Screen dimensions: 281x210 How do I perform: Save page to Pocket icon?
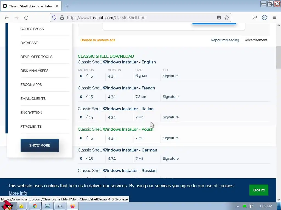(254, 17)
